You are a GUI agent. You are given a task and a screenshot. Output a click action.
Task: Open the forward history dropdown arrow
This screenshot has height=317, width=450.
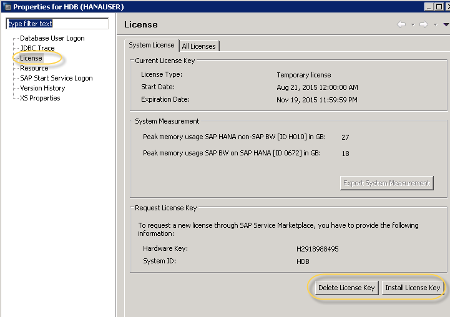[435, 25]
